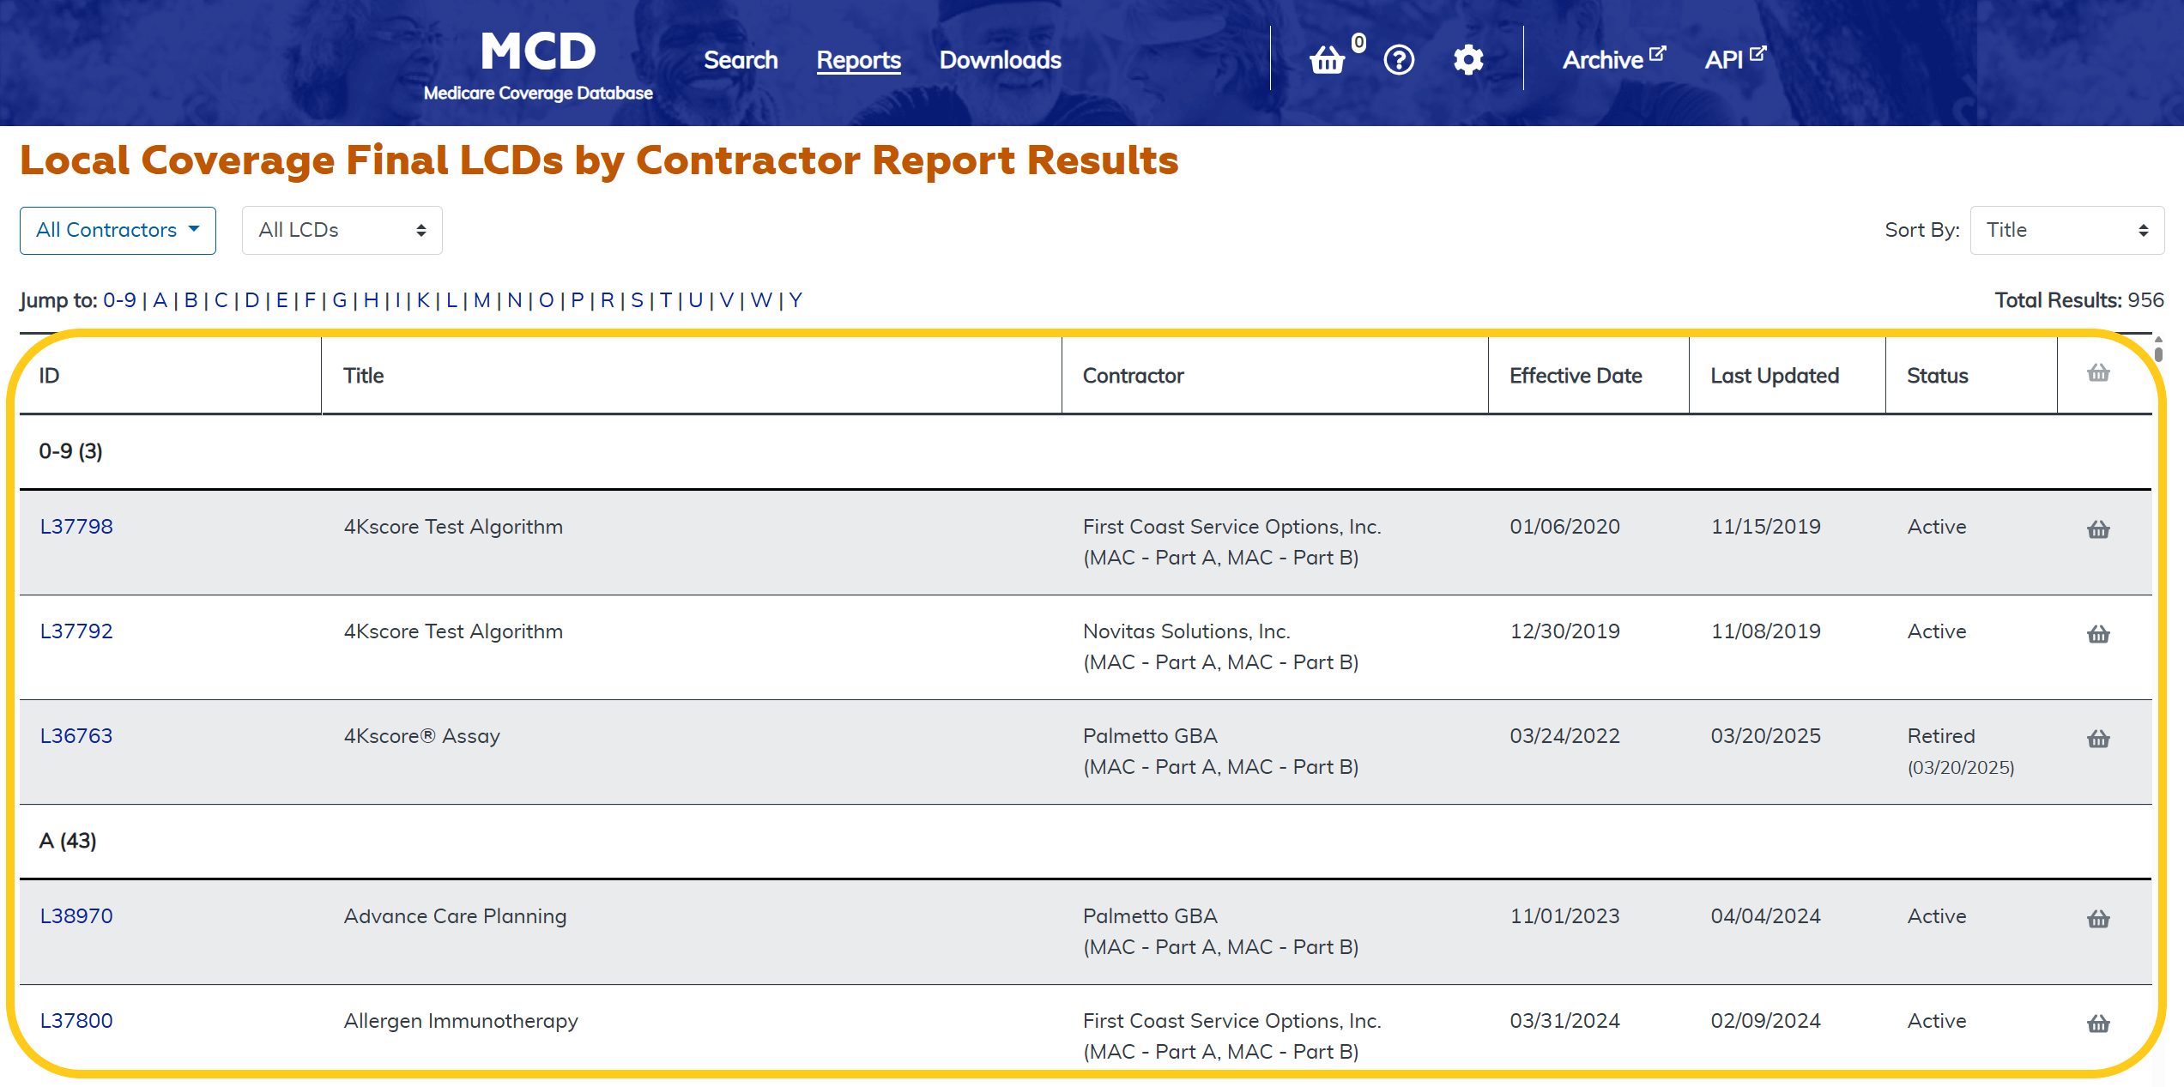Open the All LCDs filter dropdown
This screenshot has height=1087, width=2184.
(x=342, y=230)
